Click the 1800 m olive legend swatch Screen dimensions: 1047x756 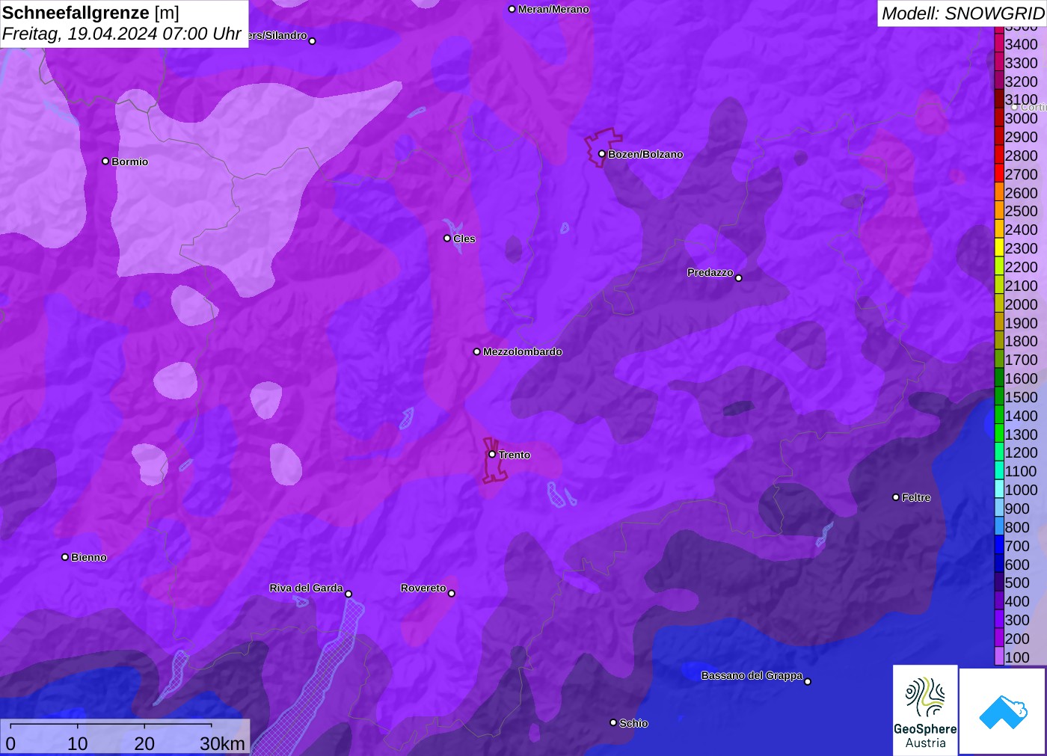[998, 341]
